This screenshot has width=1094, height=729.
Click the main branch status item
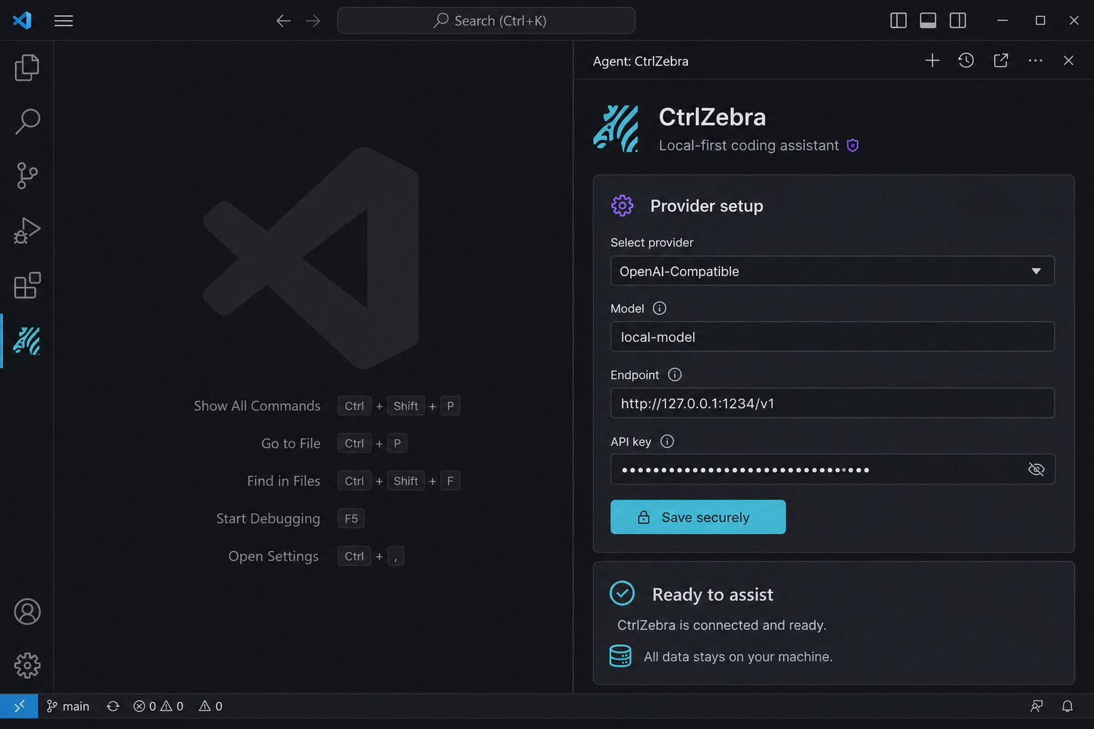pyautogui.click(x=68, y=706)
